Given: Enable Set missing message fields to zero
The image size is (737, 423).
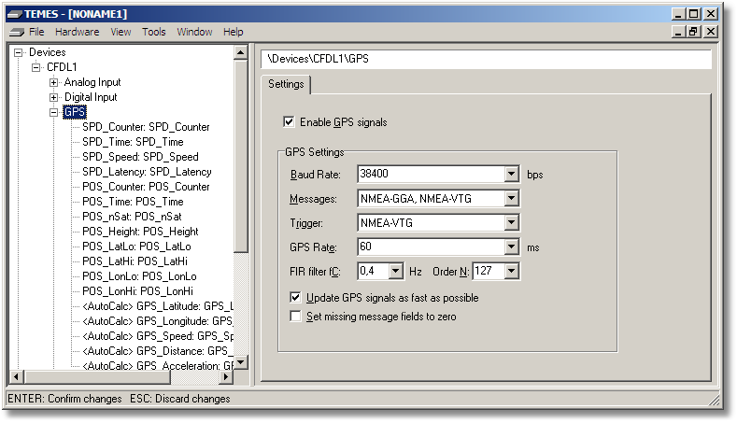Looking at the screenshot, I should [x=295, y=317].
